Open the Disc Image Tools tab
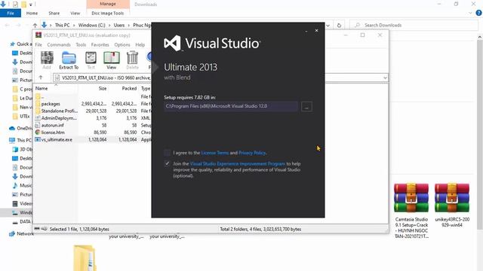483x271 pixels. (x=108, y=14)
